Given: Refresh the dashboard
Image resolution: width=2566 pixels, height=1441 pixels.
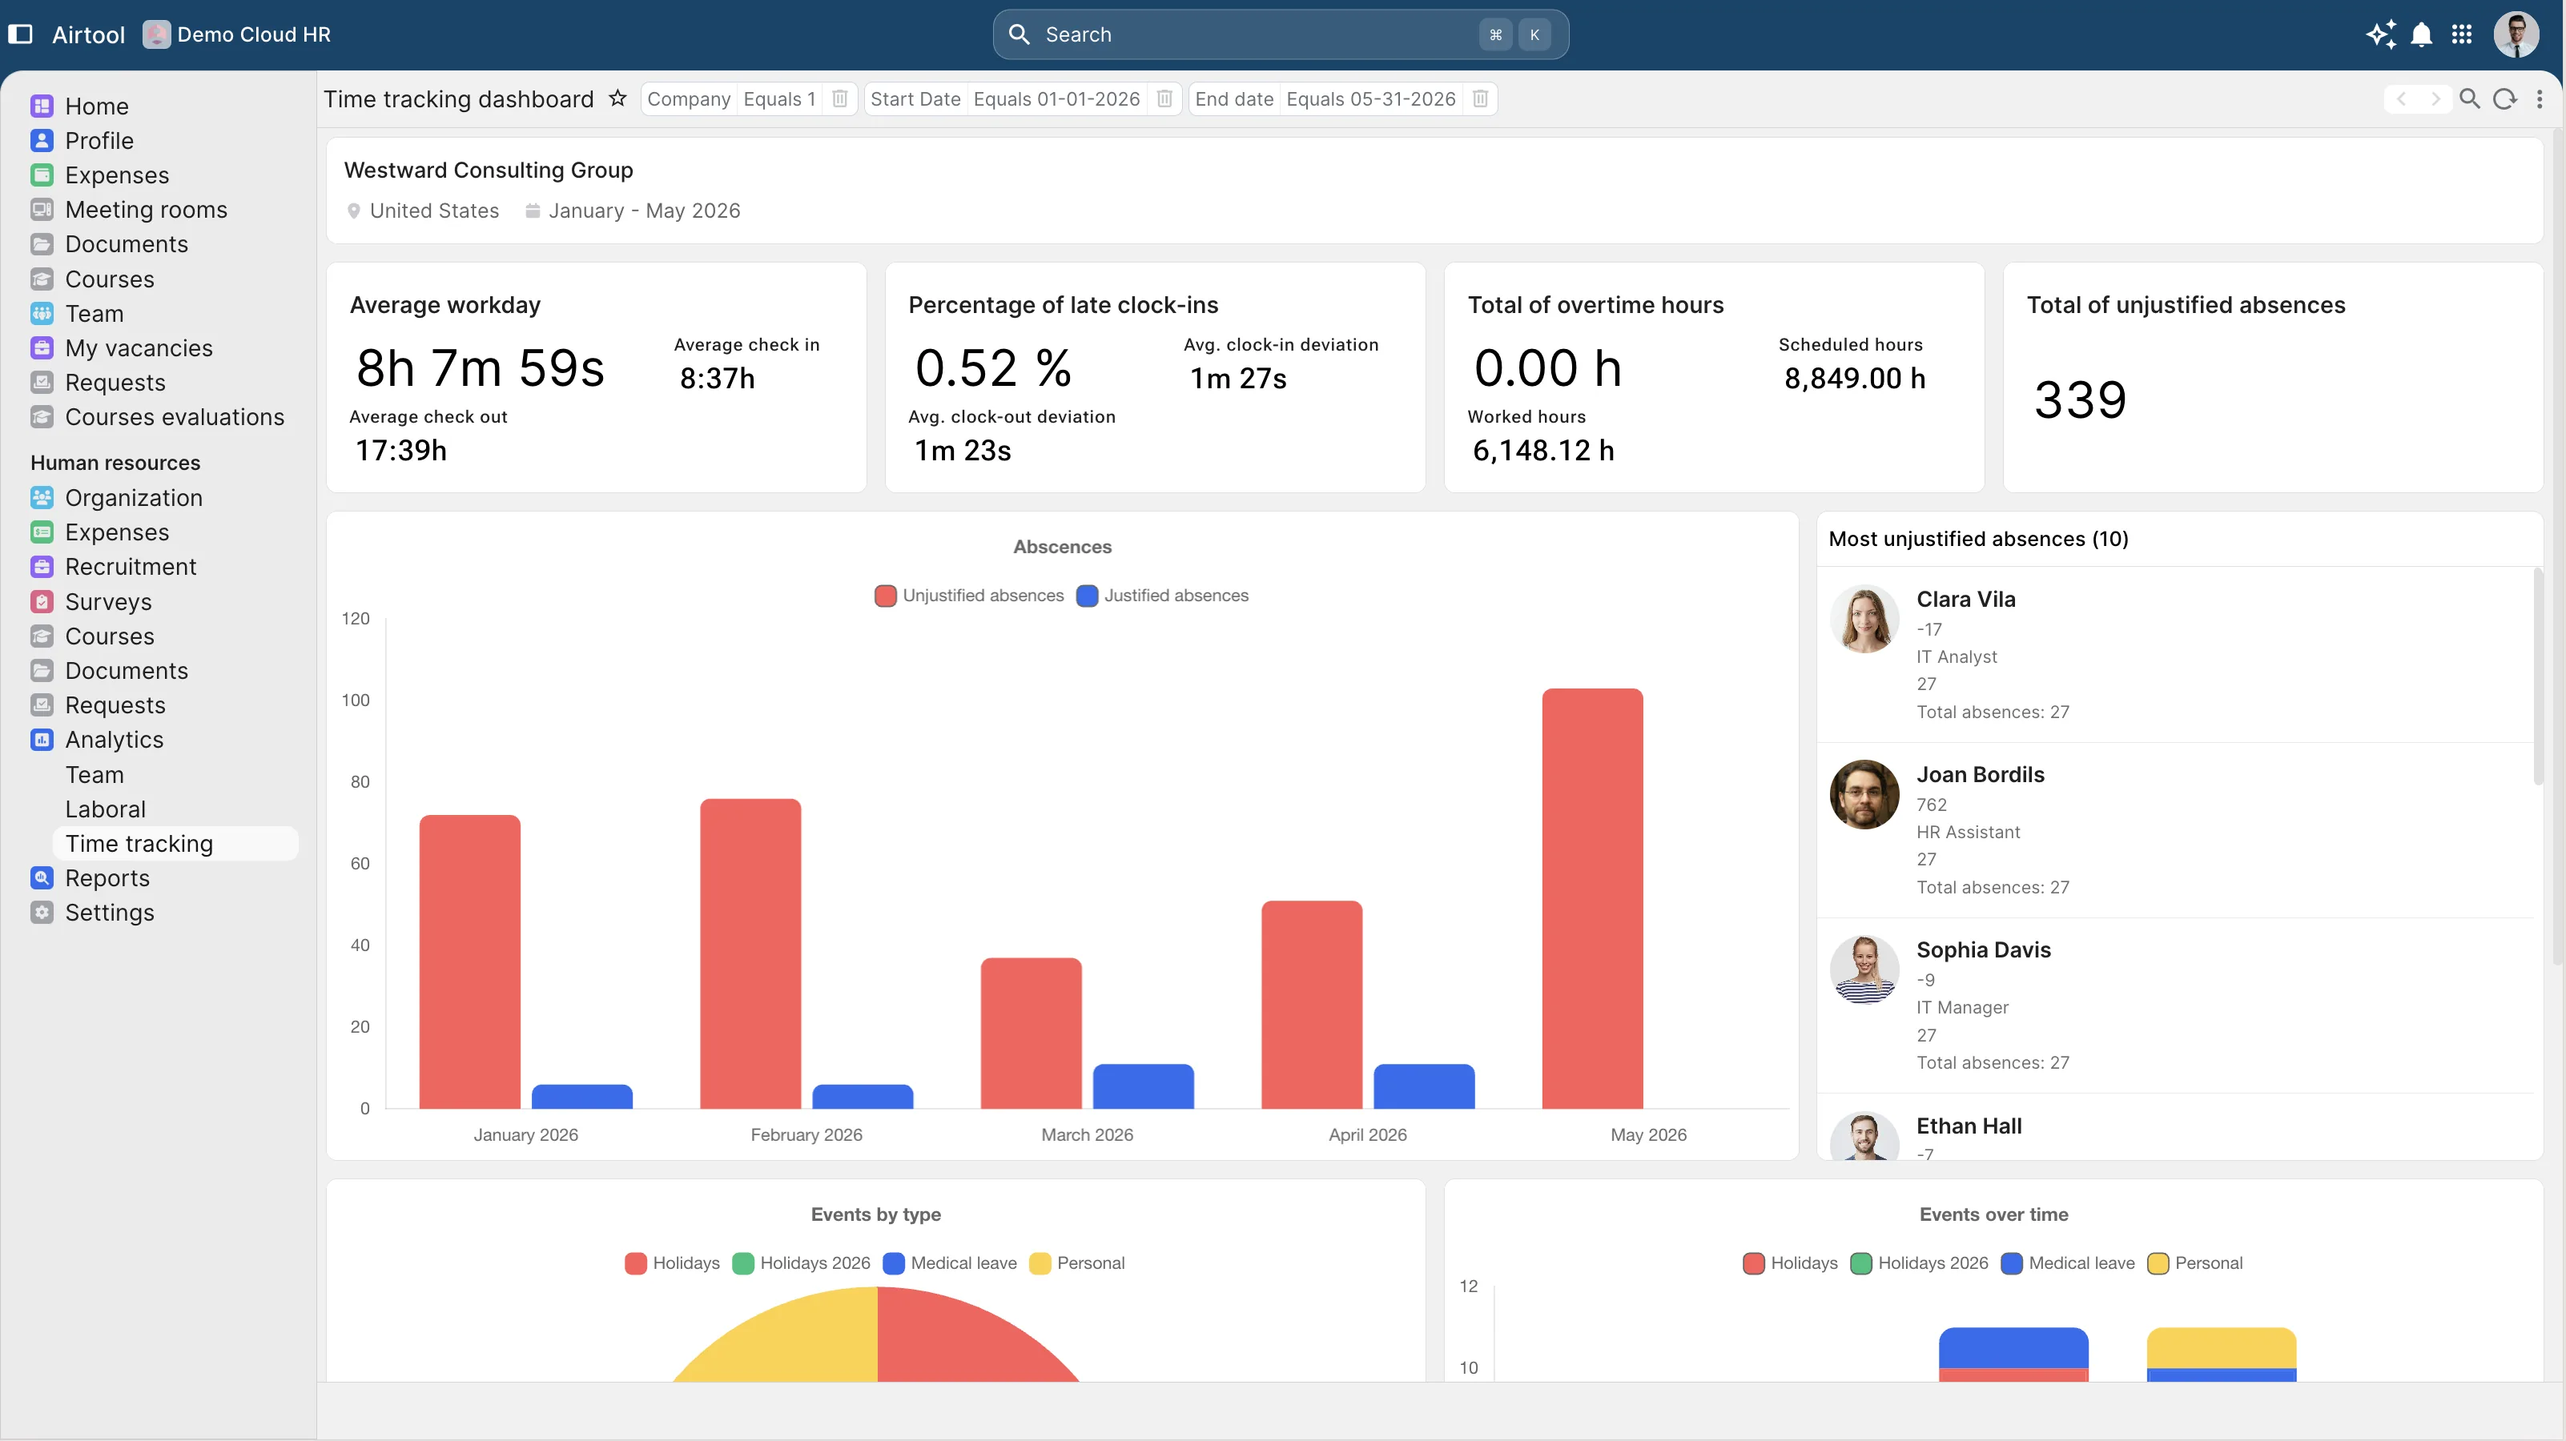Looking at the screenshot, I should (2504, 98).
